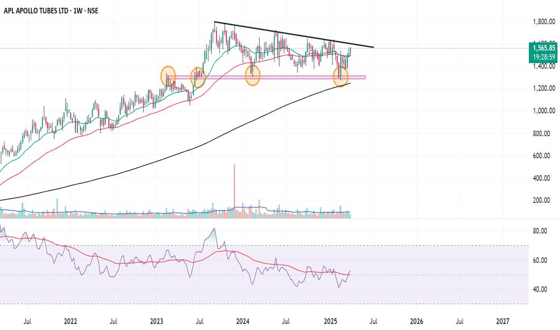Click the 1,800.00 price axis label
The image size is (560, 330).
pos(544,22)
